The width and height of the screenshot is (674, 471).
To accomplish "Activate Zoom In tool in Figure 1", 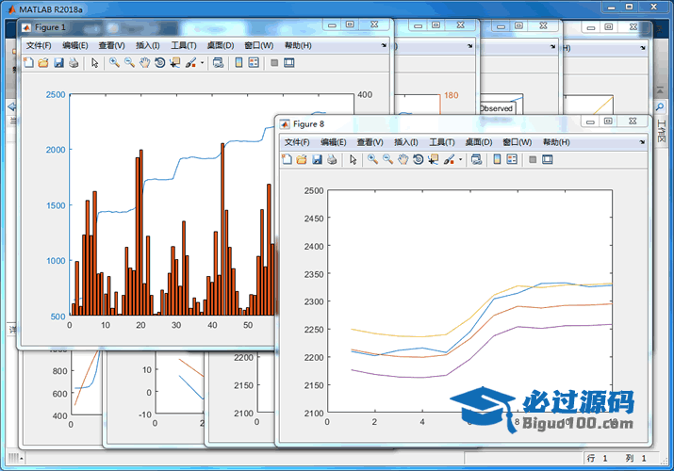I will click(x=114, y=63).
